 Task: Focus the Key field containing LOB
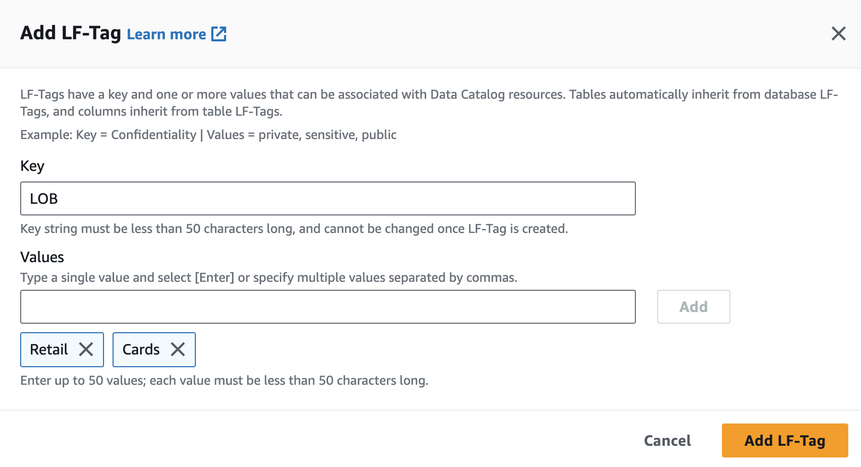(x=328, y=198)
